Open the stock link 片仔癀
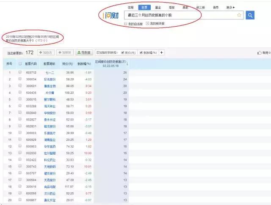 coord(50,93)
